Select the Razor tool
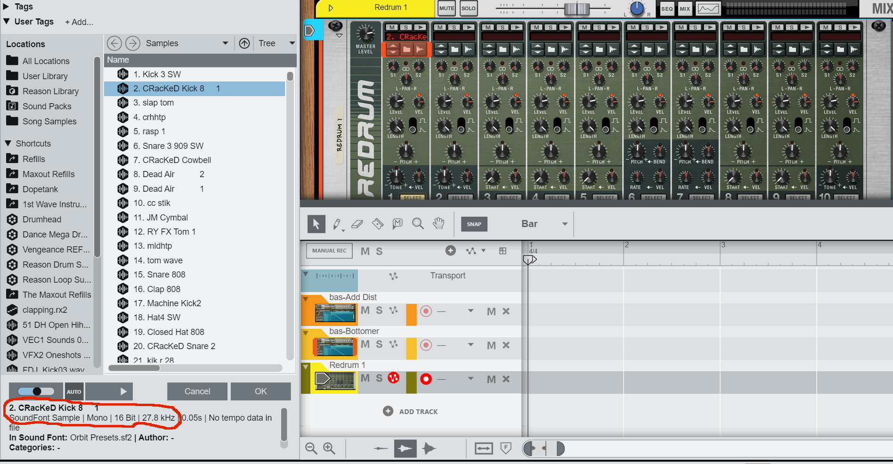 tap(378, 224)
